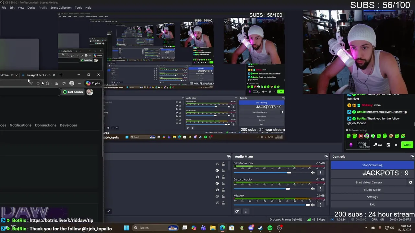Open Kick user avatar menu
Viewport: 415px width, 233px height.
point(90,92)
